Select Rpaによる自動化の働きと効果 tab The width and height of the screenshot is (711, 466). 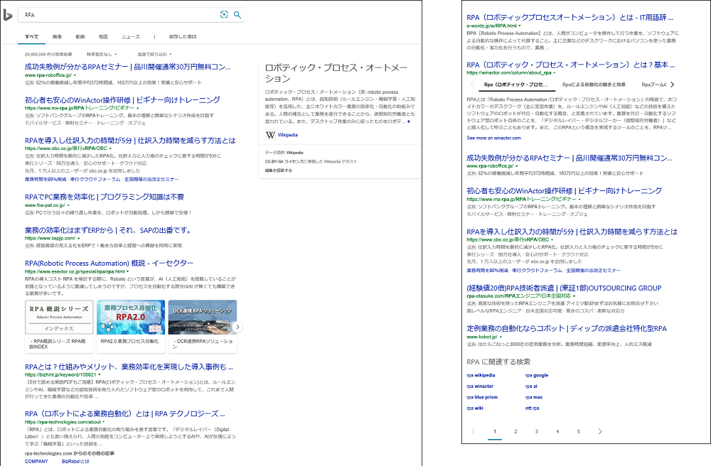[x=594, y=85]
